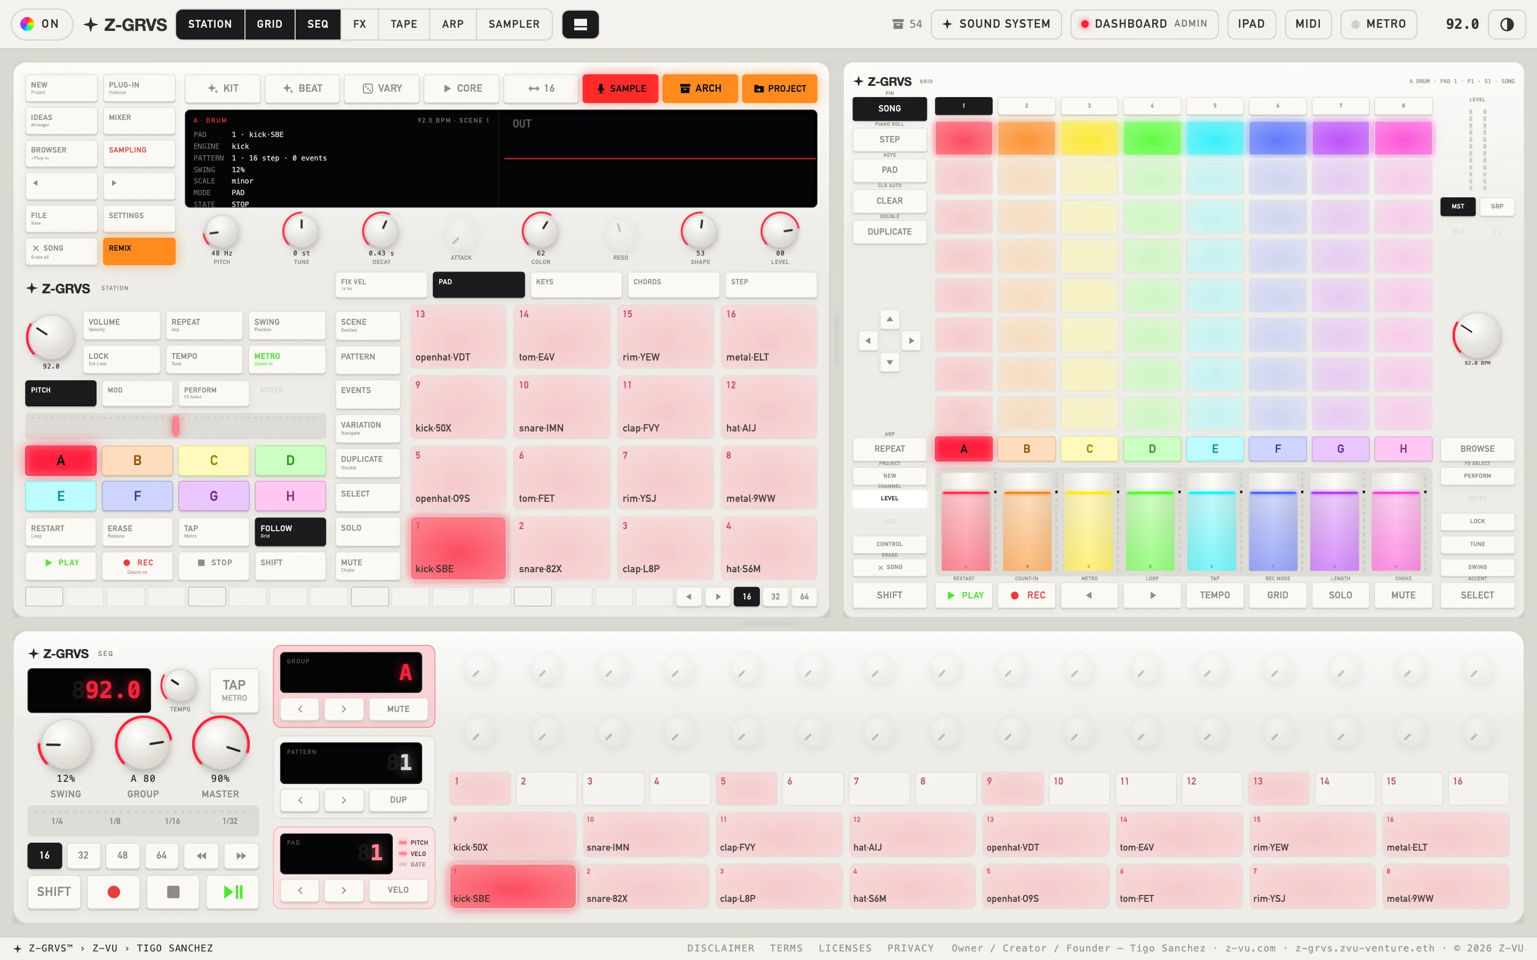
Task: Switch to the ARP tab
Action: pos(453,24)
